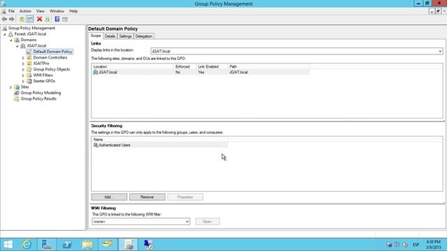Launch Internet Explorer from taskbar
Viewport: 447px width, 251px height.
pyautogui.click(x=27, y=245)
